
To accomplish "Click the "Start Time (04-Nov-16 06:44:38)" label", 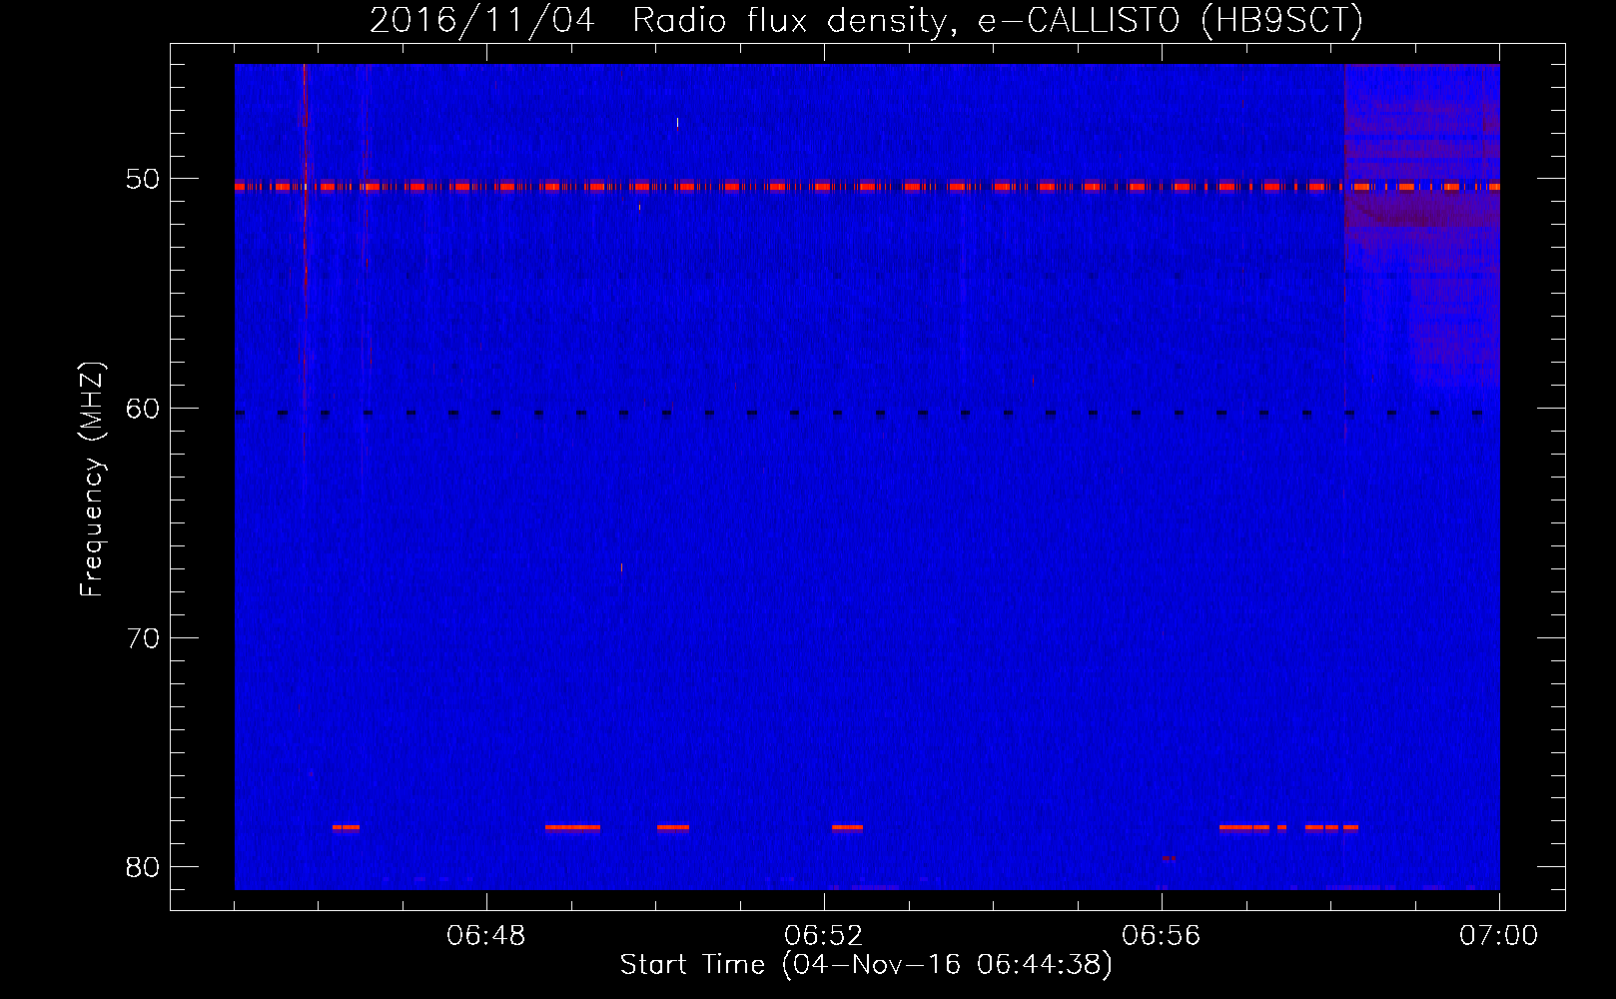I will click(x=866, y=965).
